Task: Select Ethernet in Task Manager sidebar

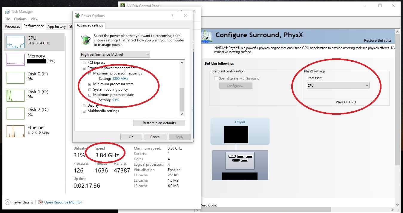Action: pos(34,131)
